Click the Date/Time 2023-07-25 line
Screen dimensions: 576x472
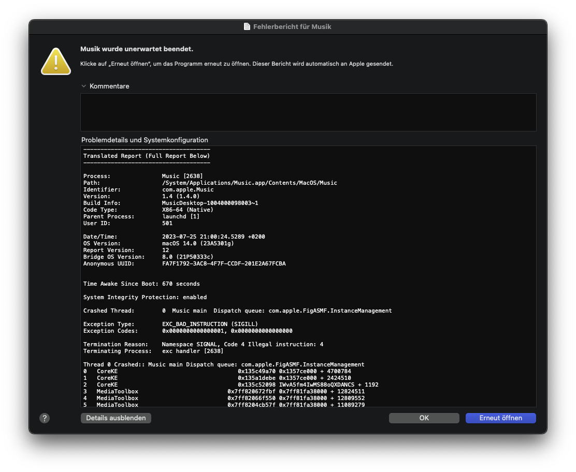pos(174,237)
